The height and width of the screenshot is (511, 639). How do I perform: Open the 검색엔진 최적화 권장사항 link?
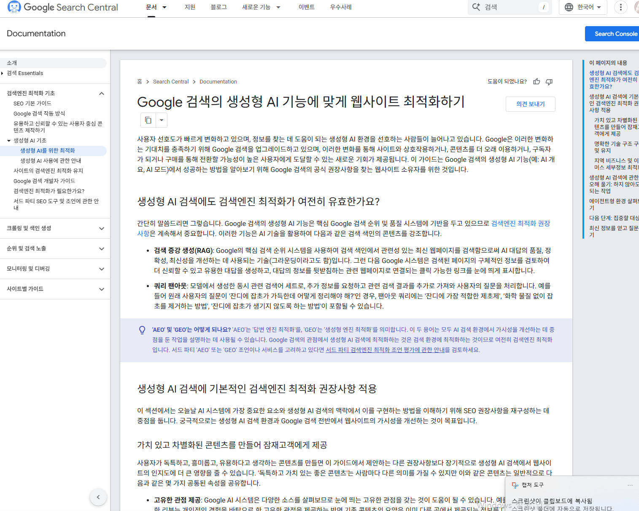tap(520, 223)
